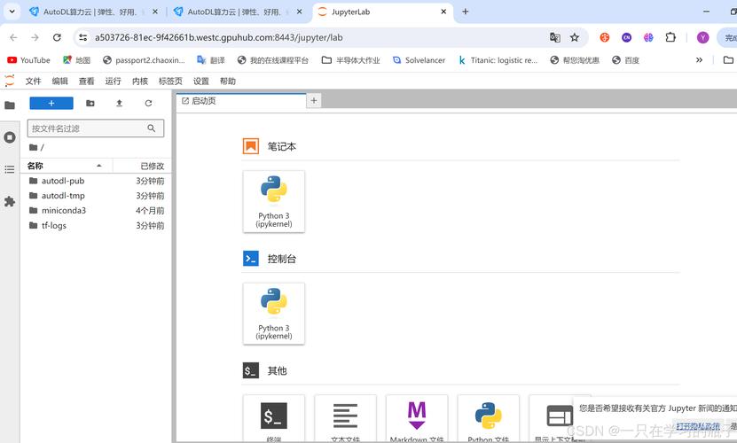Open the Titanic logistic regression bookmark
This screenshot has height=443, width=737.
pos(498,60)
